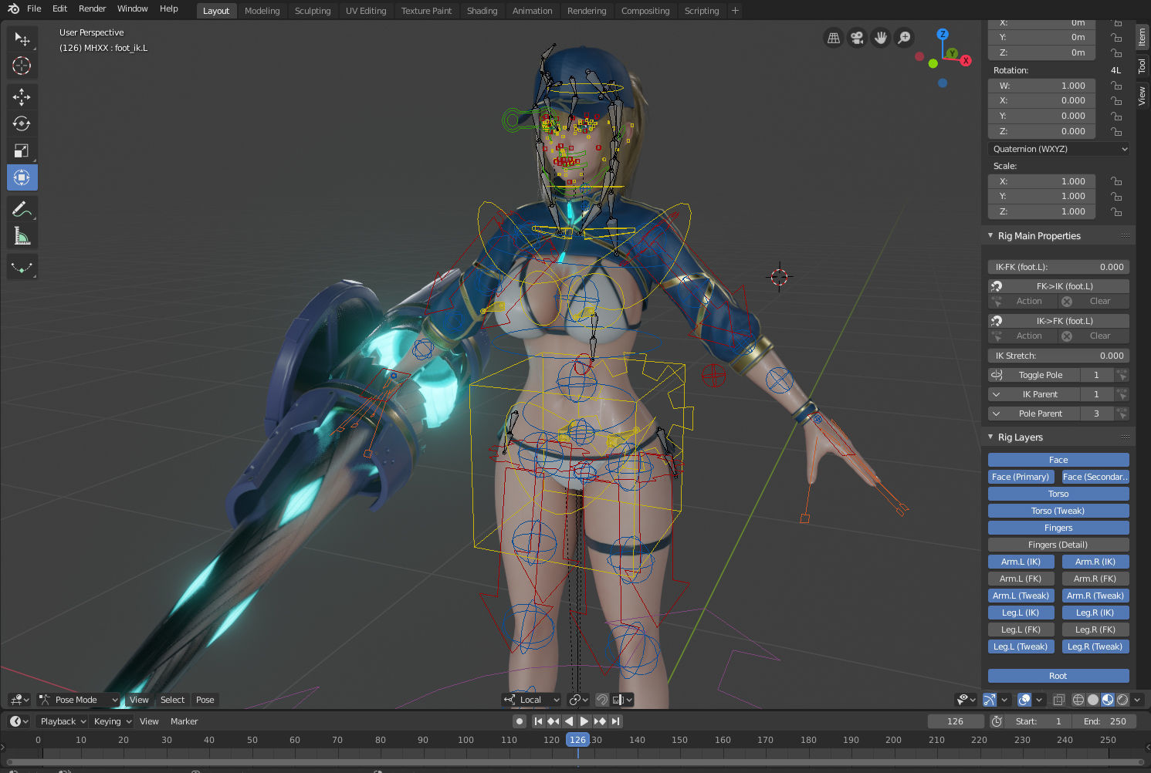Switch to camera view icon

point(857,38)
